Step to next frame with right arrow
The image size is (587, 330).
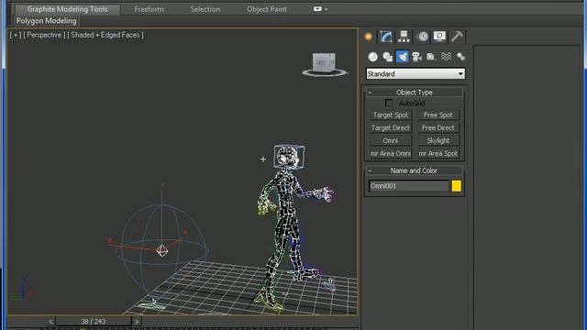click(137, 322)
